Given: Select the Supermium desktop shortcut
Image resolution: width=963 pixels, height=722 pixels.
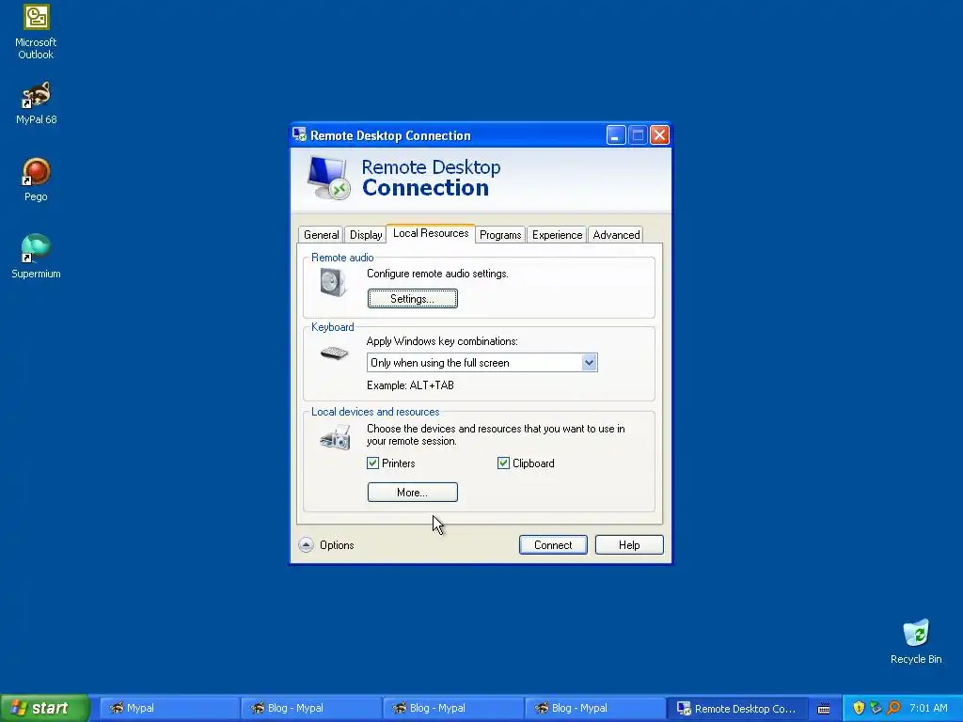Looking at the screenshot, I should (36, 257).
